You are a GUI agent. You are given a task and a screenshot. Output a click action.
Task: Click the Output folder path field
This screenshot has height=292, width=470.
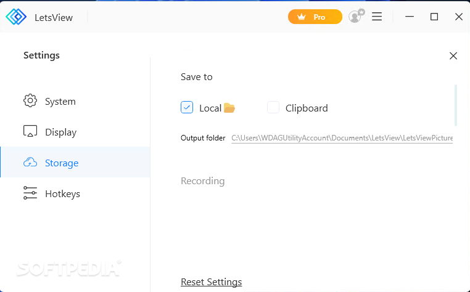point(342,138)
